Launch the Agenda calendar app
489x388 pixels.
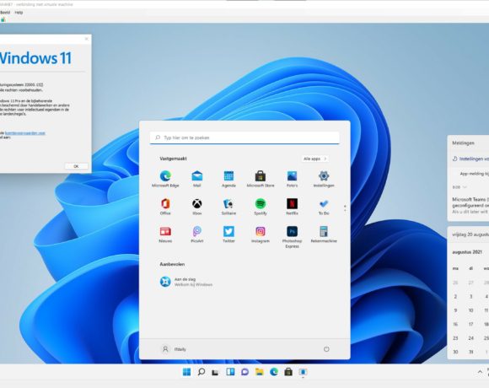228,179
